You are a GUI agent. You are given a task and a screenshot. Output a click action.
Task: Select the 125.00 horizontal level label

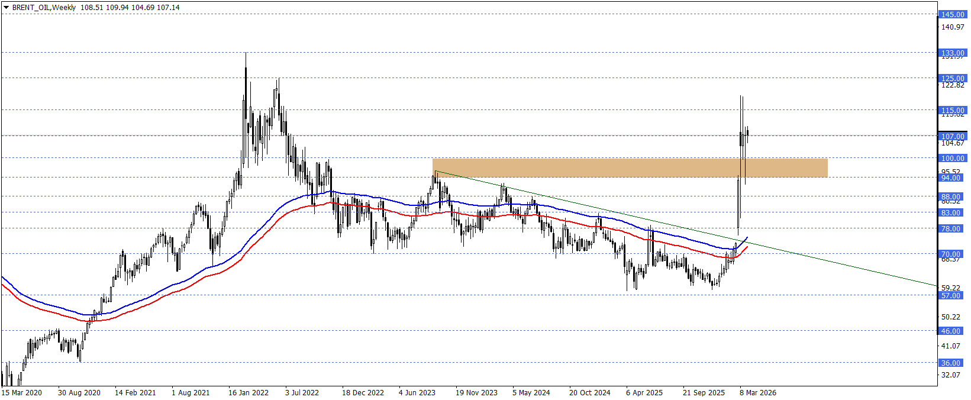click(x=953, y=79)
